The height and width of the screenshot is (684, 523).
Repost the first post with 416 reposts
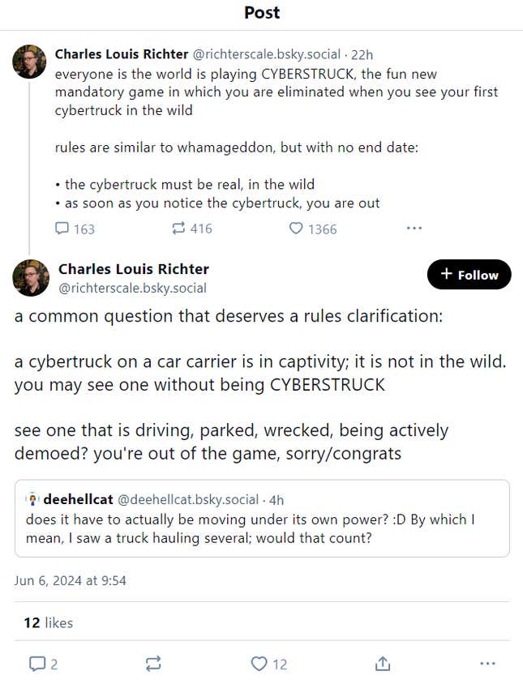click(x=179, y=229)
